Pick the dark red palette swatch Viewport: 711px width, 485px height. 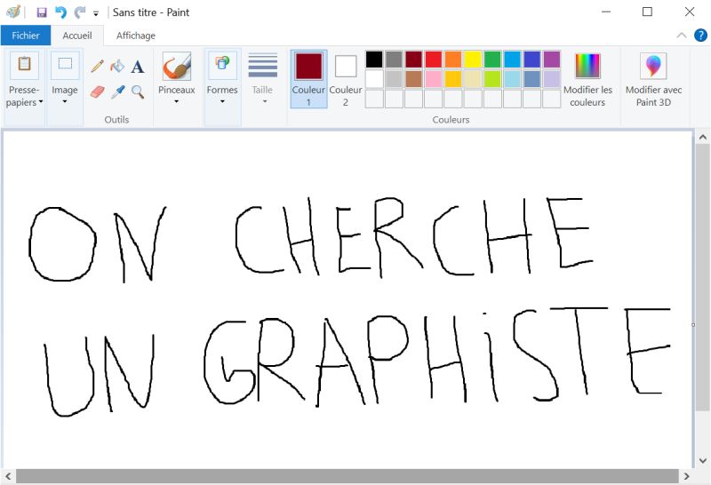coord(413,60)
